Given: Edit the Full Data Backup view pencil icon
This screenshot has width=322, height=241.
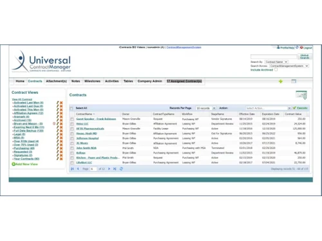Looking at the screenshot, I should click(x=57, y=130).
